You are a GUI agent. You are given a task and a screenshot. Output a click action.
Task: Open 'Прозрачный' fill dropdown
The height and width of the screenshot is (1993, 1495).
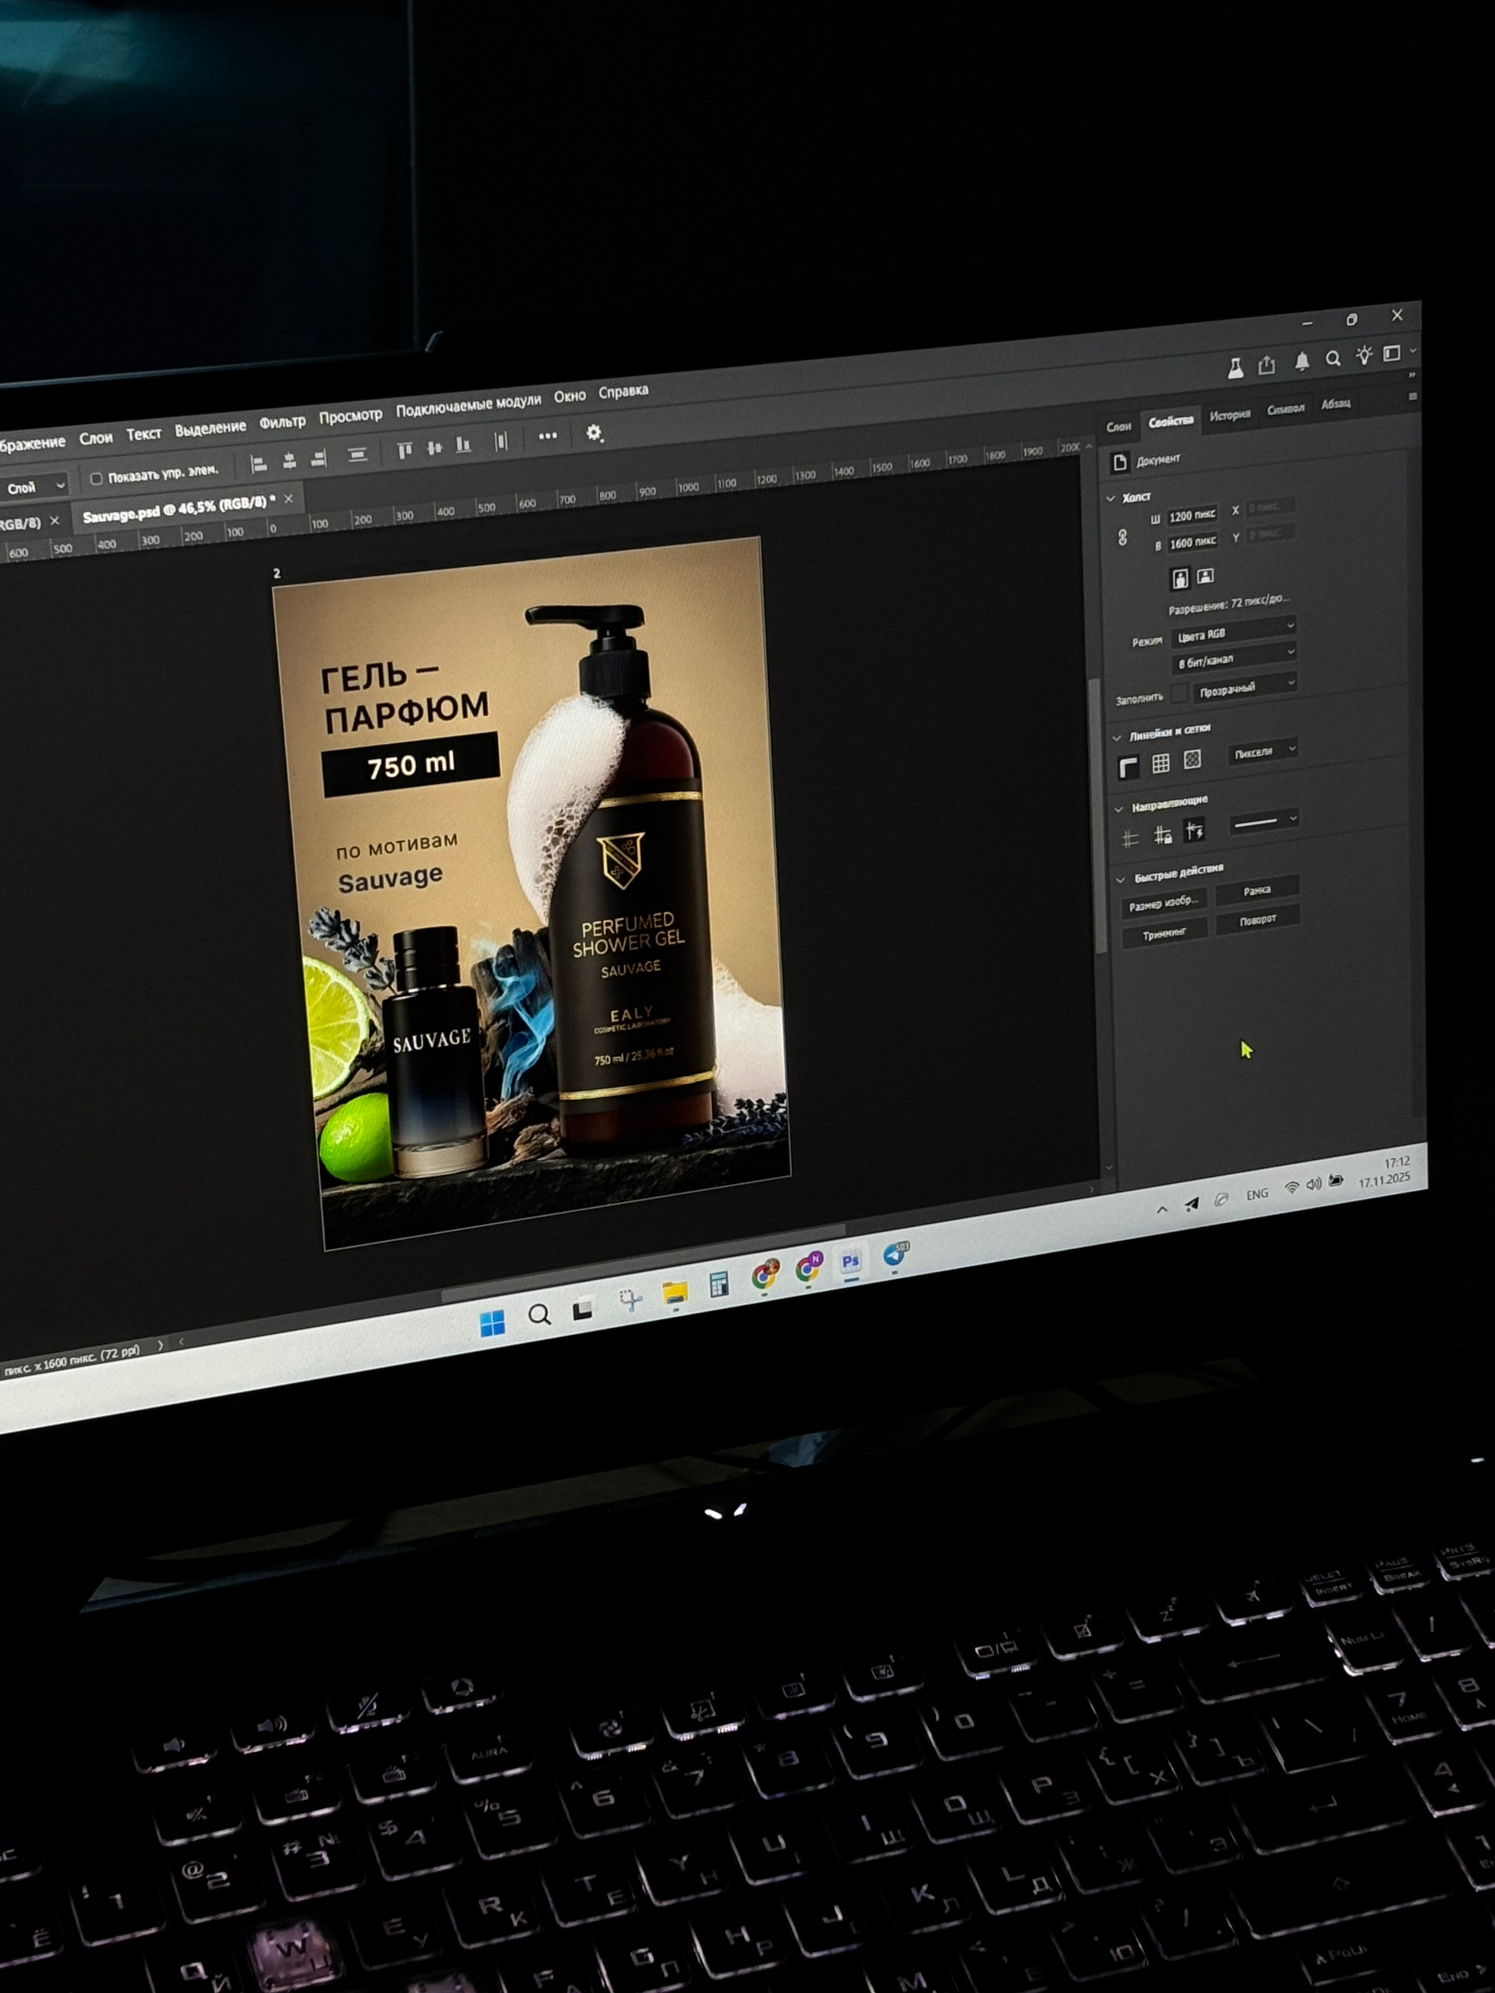point(1244,688)
